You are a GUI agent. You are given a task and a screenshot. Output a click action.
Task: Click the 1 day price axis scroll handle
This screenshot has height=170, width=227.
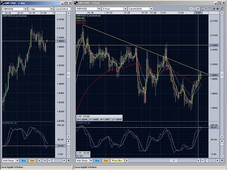[69, 75]
